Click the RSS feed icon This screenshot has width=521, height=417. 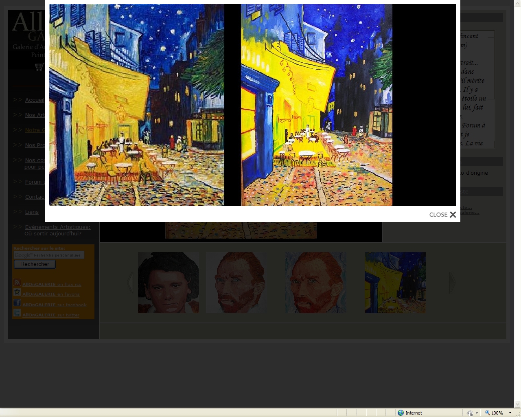pos(17,283)
